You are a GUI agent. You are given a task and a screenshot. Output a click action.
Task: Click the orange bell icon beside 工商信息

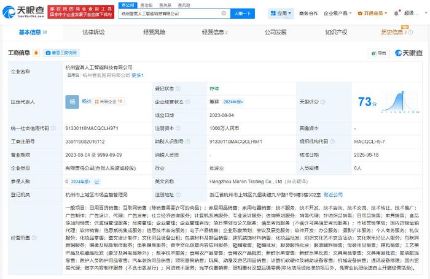[x=36, y=53]
